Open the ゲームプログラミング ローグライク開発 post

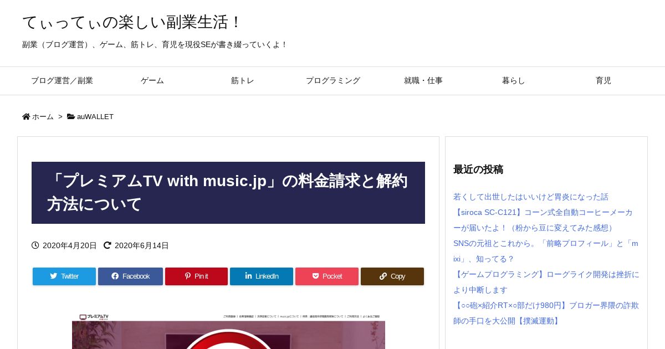pyautogui.click(x=546, y=282)
